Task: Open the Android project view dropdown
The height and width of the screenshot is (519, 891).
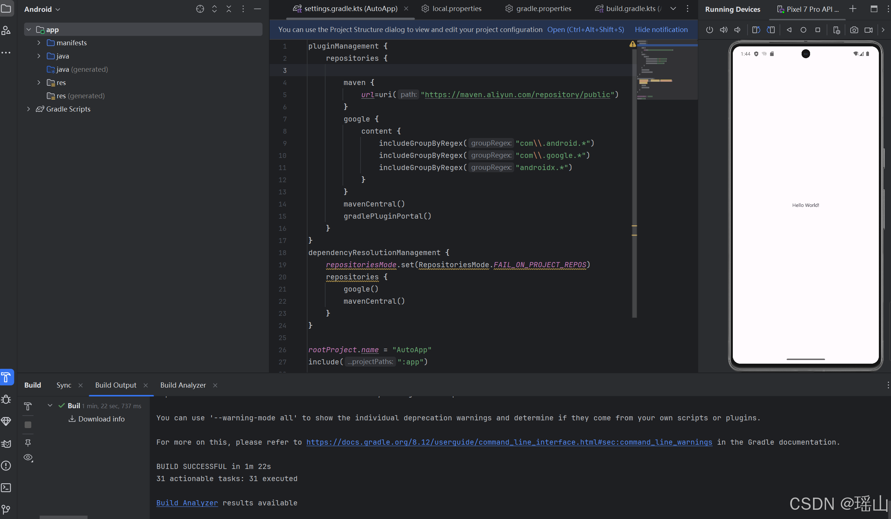Action: [42, 9]
